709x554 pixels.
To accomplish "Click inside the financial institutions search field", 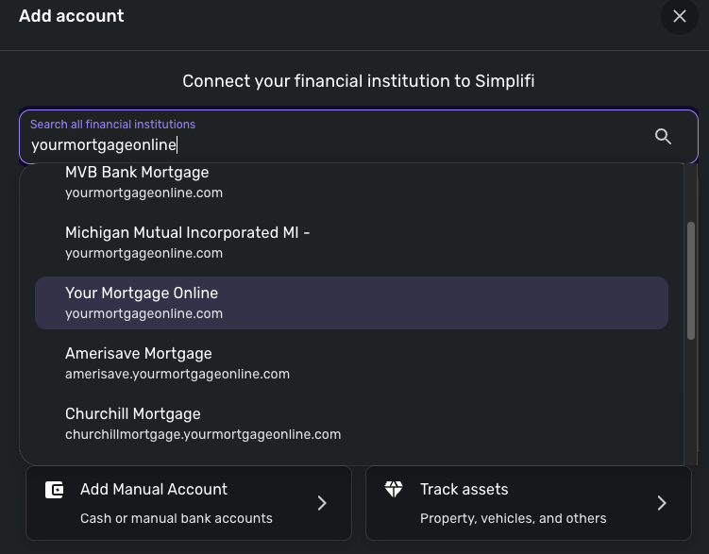I will [330, 144].
